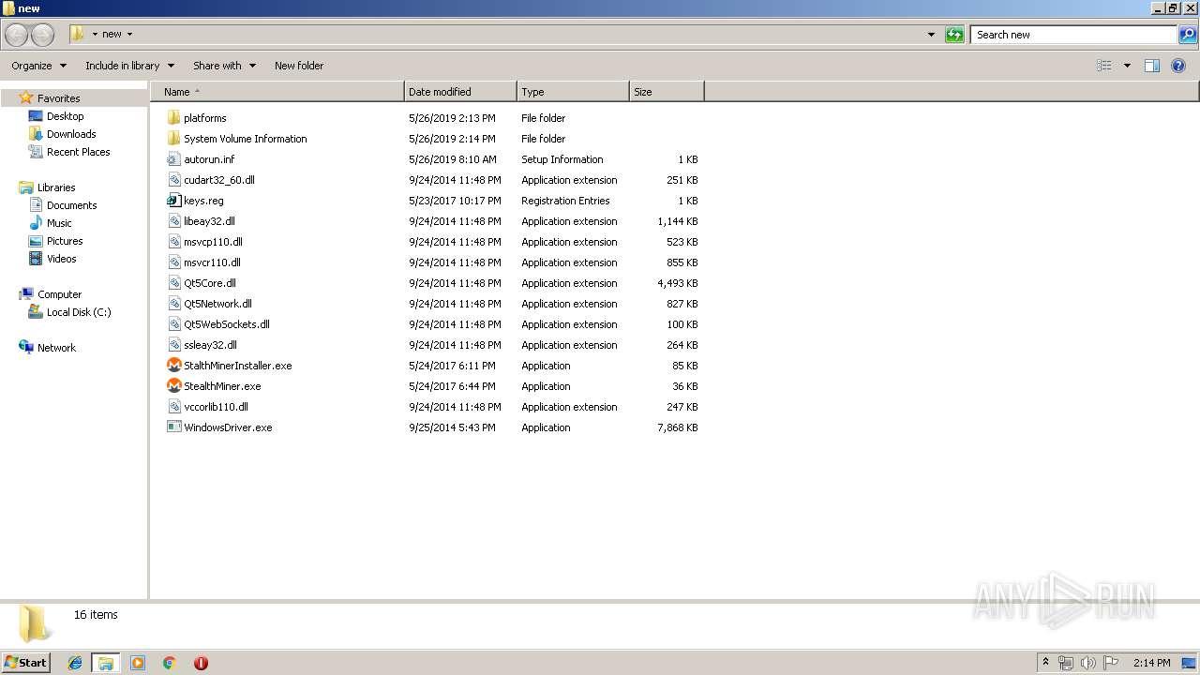Open Desktop in the navigation pane
Image resolution: width=1200 pixels, height=675 pixels.
(65, 116)
